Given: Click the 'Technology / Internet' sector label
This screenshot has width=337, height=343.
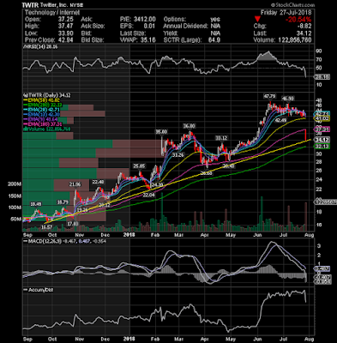Looking at the screenshot, I should [x=52, y=13].
